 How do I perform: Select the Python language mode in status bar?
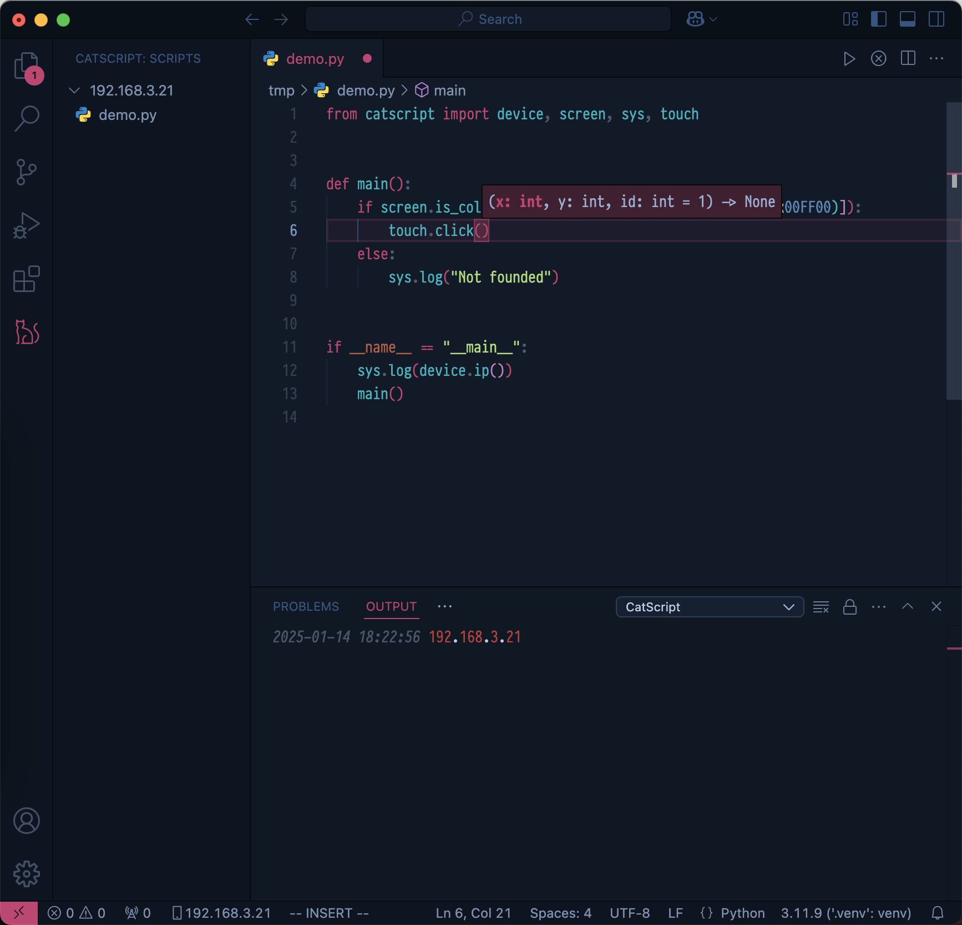[x=742, y=913]
